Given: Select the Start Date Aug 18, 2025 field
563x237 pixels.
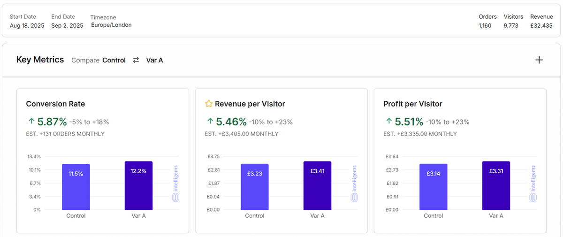Looking at the screenshot, I should pos(27,26).
